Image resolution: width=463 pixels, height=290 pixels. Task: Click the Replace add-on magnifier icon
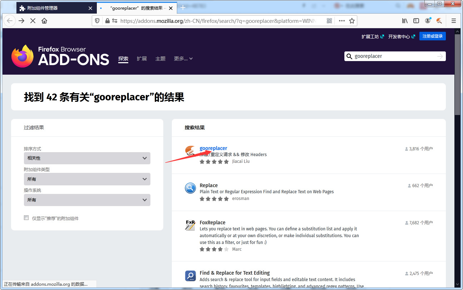[x=190, y=188]
